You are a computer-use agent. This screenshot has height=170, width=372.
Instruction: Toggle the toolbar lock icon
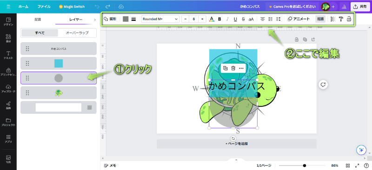click(x=349, y=19)
